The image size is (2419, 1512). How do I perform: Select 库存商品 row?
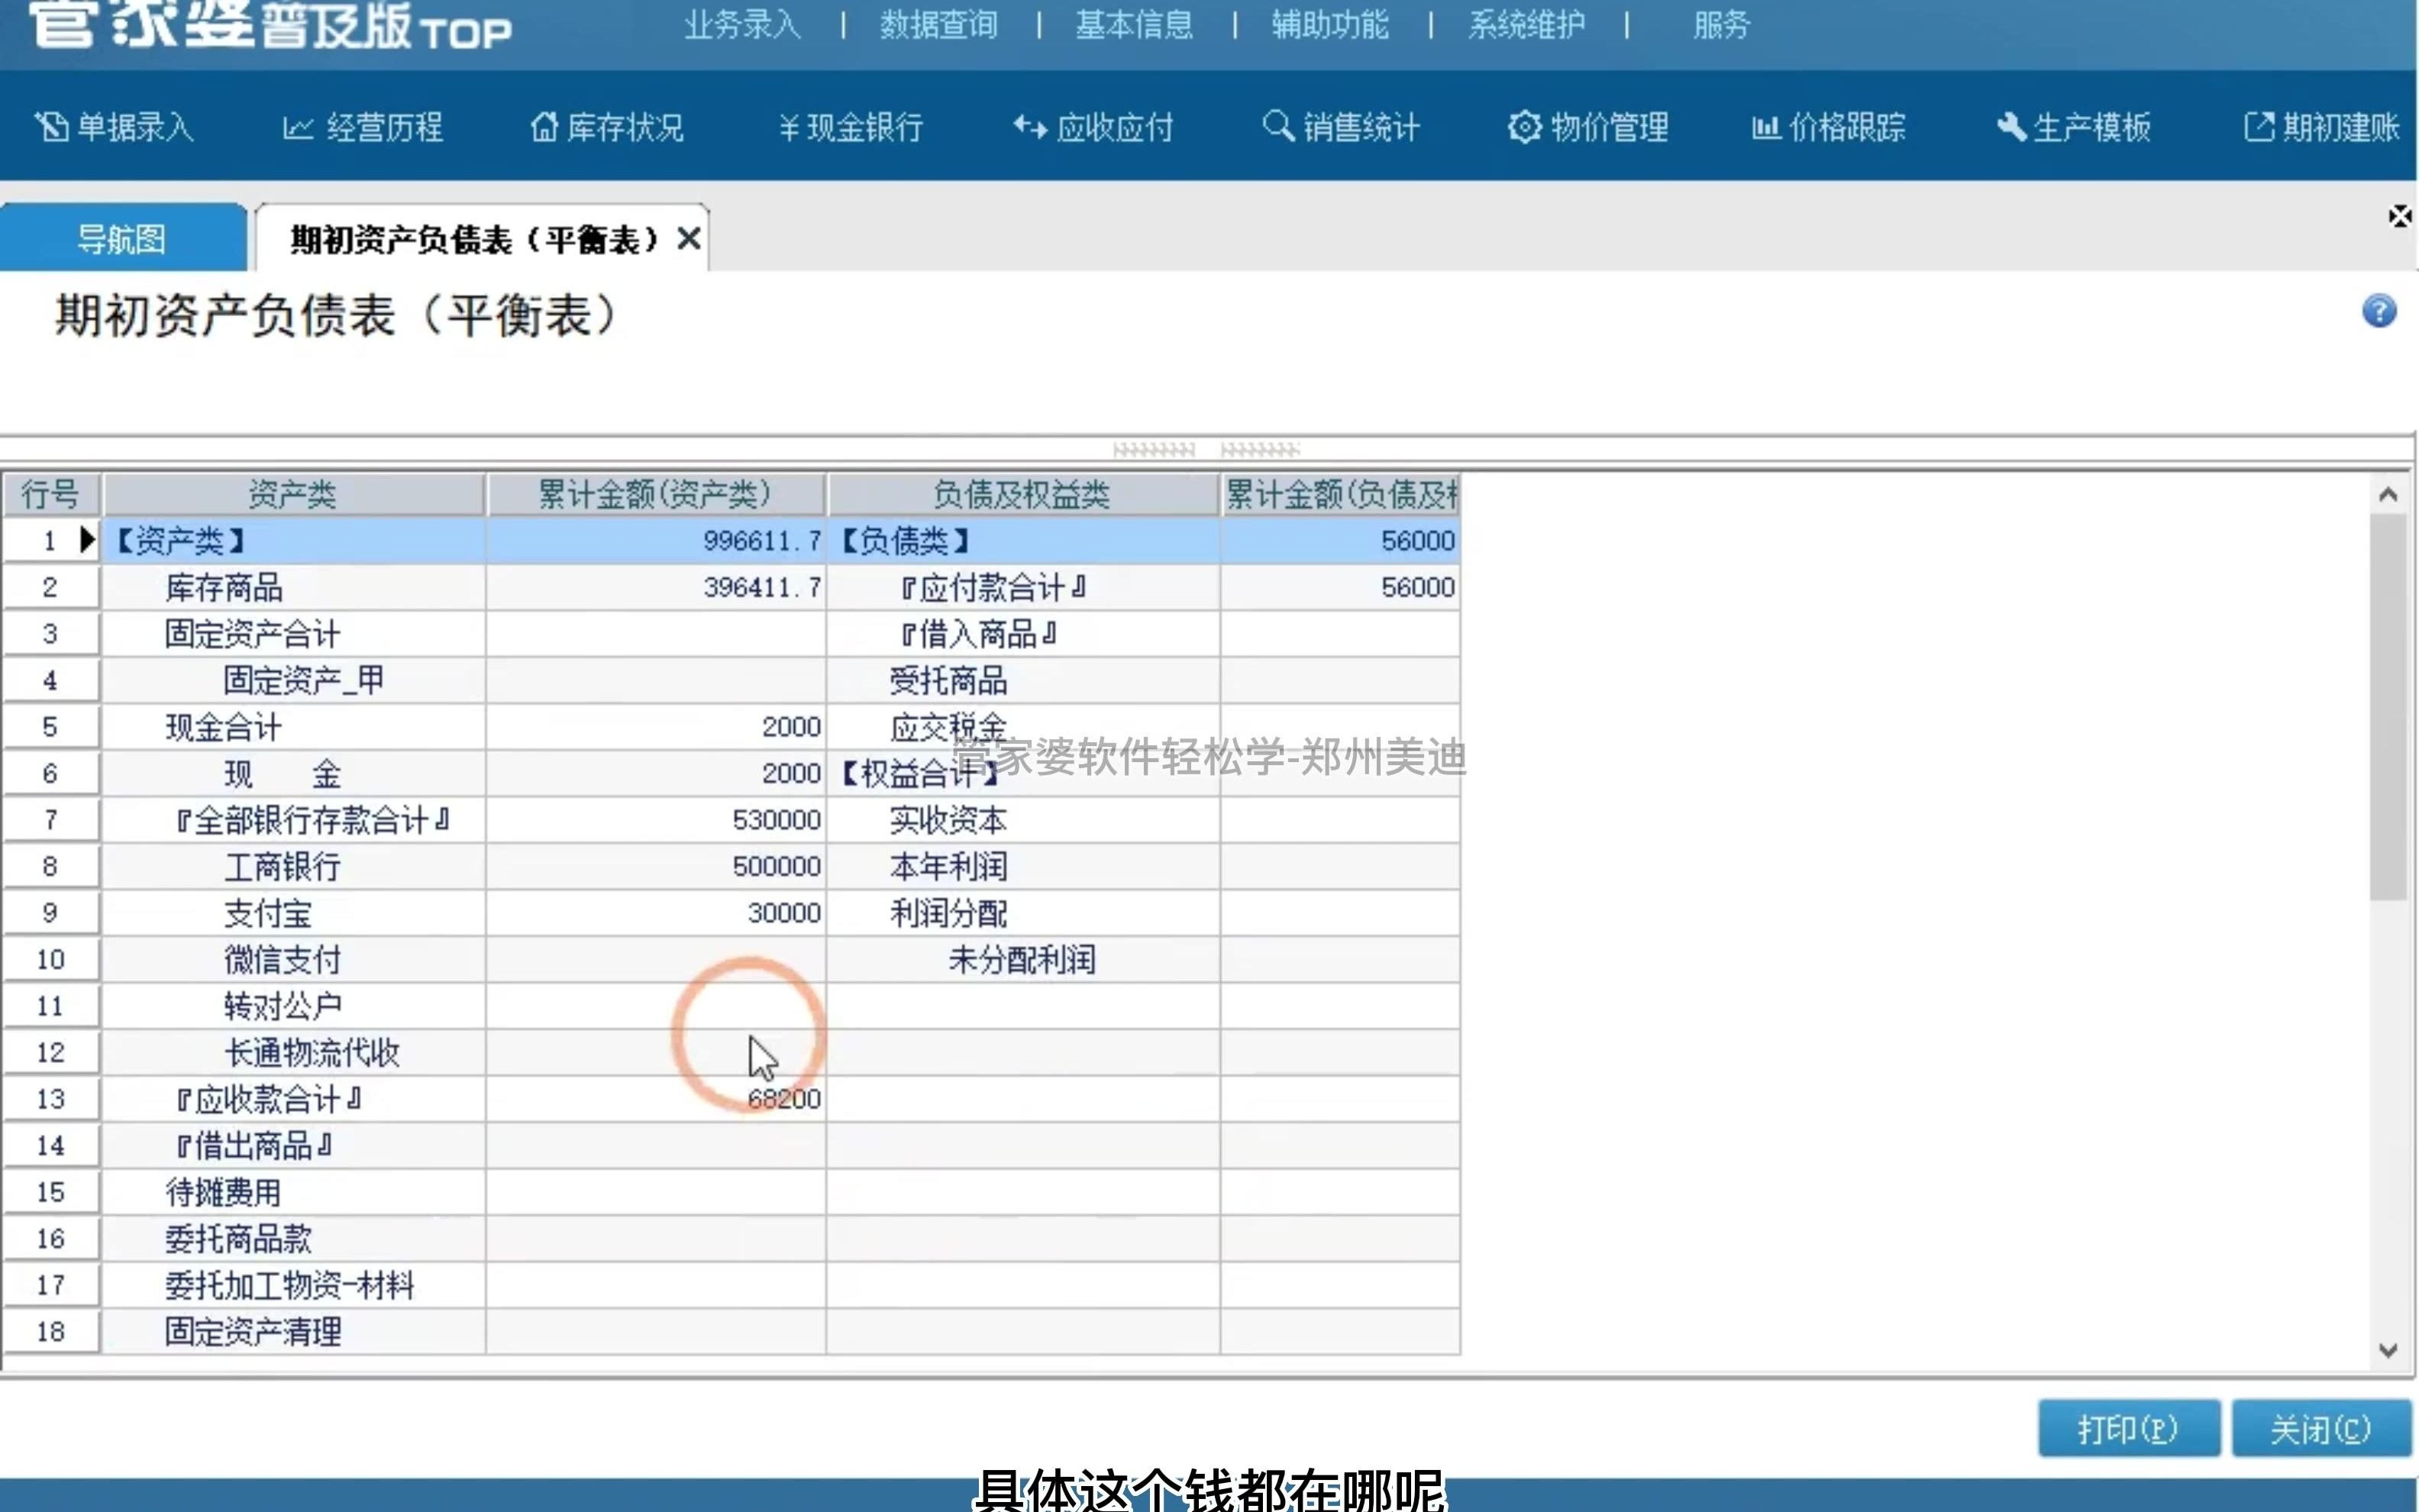(x=293, y=587)
